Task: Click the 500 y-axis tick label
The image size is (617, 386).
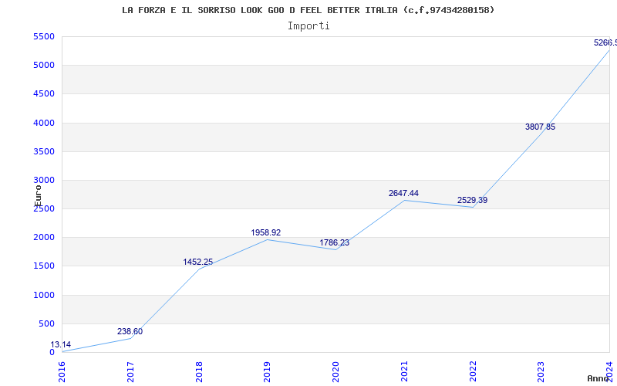Action: [x=46, y=323]
